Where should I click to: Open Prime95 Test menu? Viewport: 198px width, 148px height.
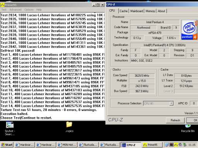click(x=4, y=10)
